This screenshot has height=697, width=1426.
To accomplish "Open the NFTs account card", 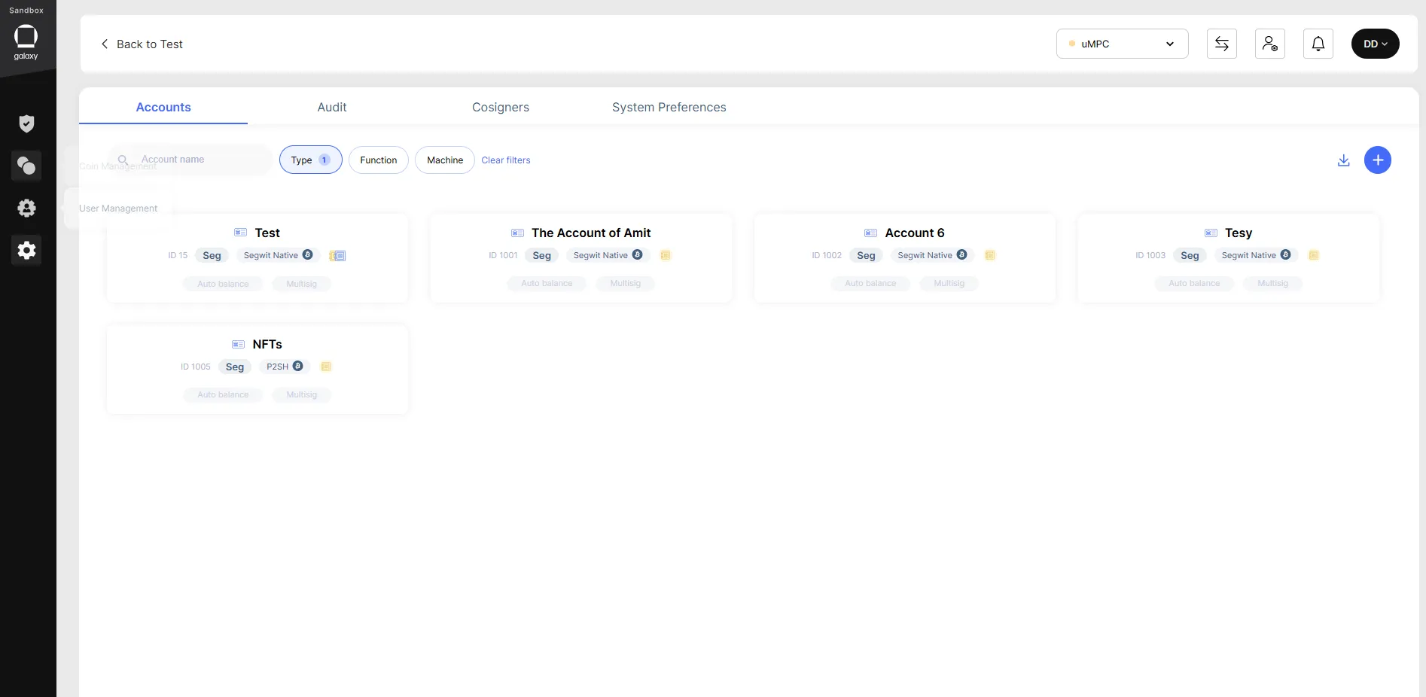I will coord(257,370).
